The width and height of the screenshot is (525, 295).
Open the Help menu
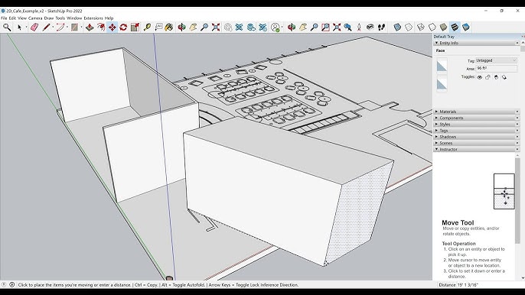point(109,18)
